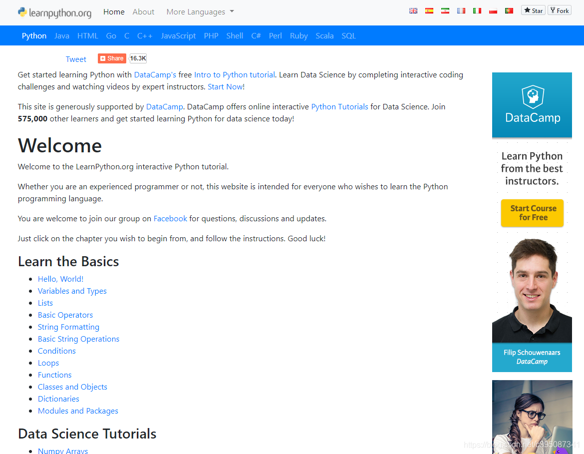
Task: Open the Shell tab
Action: [235, 36]
